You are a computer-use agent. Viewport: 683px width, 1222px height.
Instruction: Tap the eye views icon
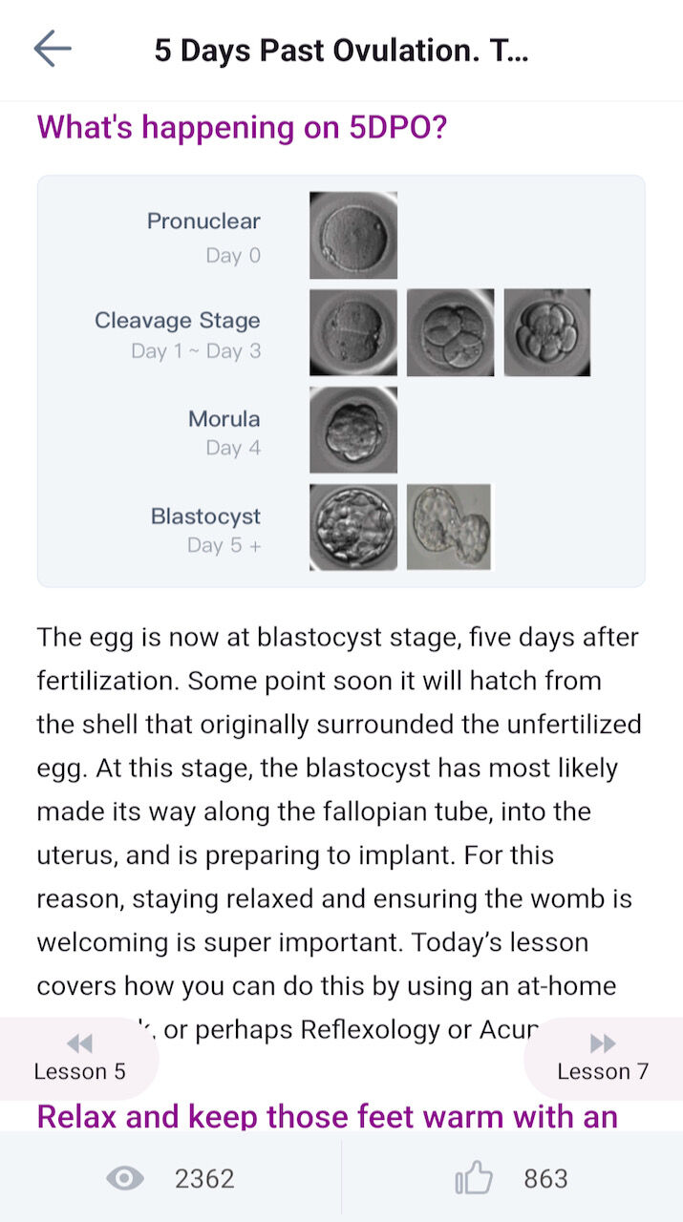pyautogui.click(x=125, y=1179)
